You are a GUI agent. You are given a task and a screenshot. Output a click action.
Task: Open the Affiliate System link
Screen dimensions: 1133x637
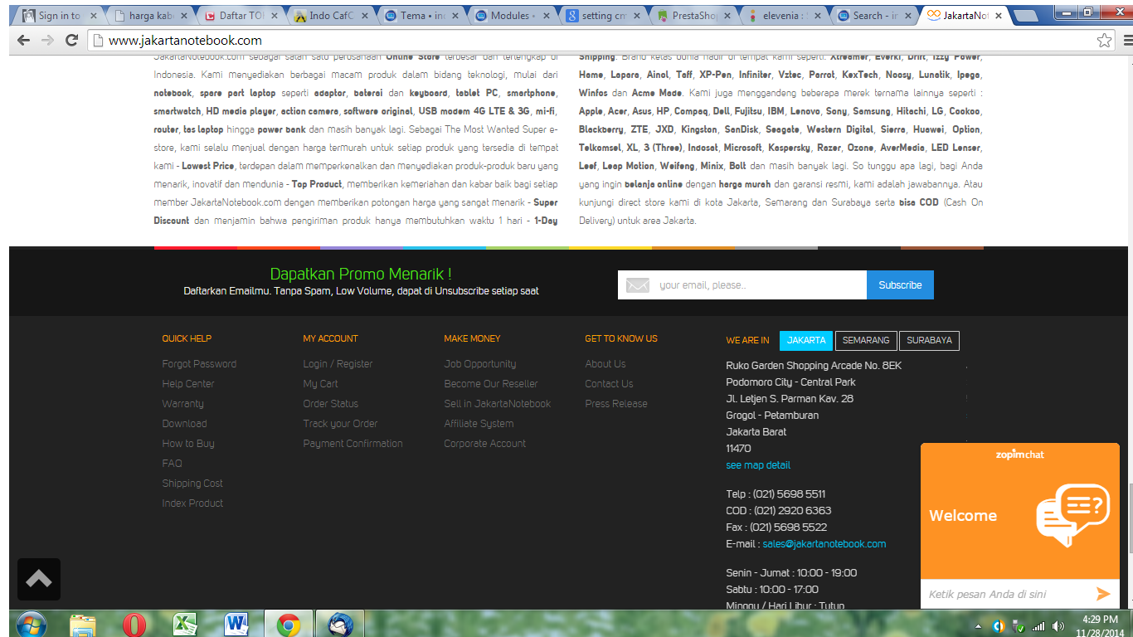point(479,424)
